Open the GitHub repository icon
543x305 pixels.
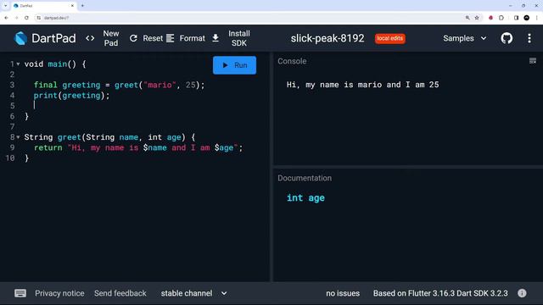(x=507, y=38)
